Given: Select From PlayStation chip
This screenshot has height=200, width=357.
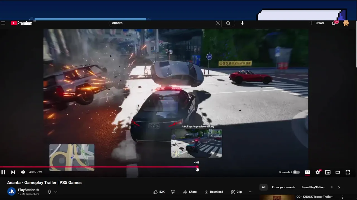Looking at the screenshot, I should pyautogui.click(x=313, y=187).
